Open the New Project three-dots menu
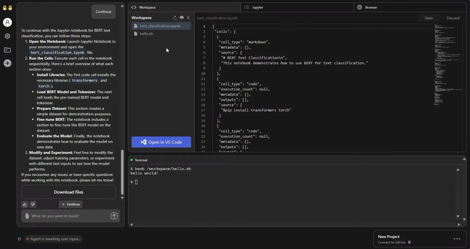Viewport: 470px width, 249px height. click(x=457, y=239)
